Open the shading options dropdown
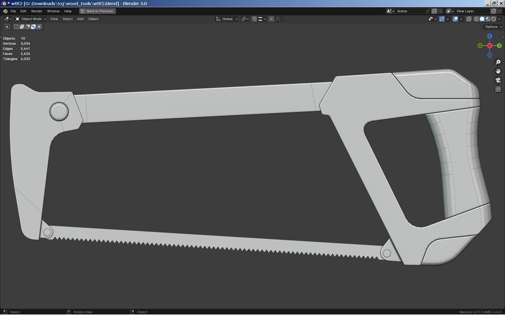 tap(500, 19)
